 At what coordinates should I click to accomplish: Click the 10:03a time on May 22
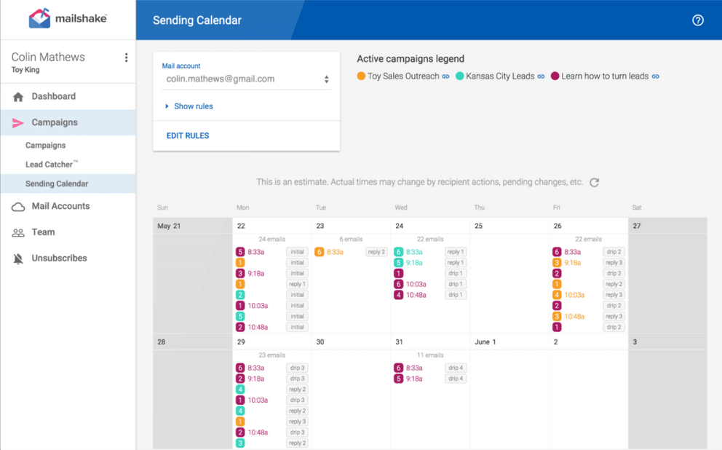[258, 306]
